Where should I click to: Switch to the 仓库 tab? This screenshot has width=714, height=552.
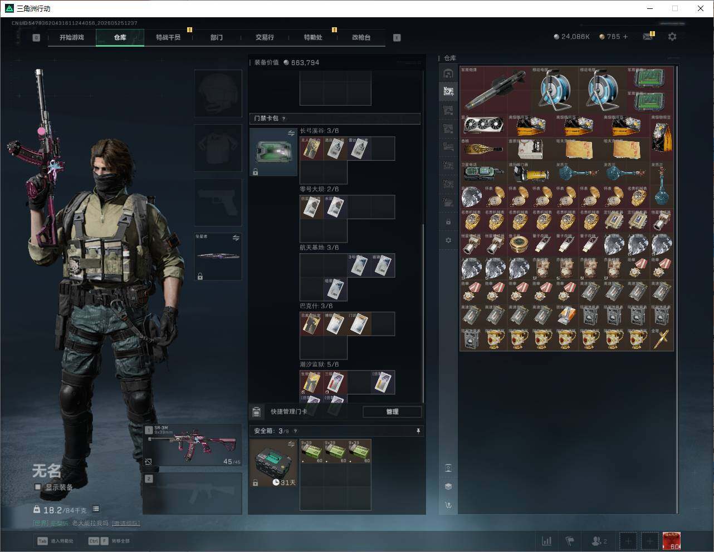120,37
